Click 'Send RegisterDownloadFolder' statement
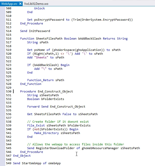 [x=83, y=148]
